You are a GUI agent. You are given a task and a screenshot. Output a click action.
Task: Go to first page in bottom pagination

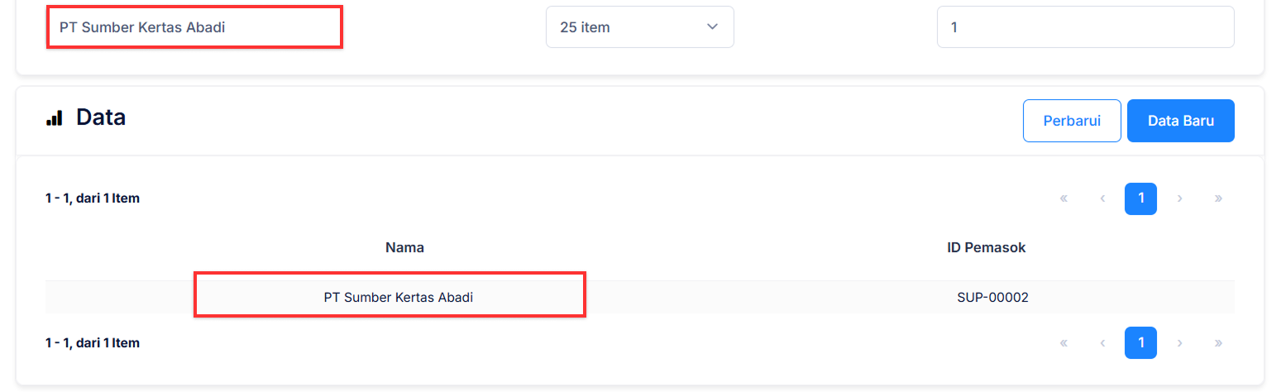point(1064,342)
